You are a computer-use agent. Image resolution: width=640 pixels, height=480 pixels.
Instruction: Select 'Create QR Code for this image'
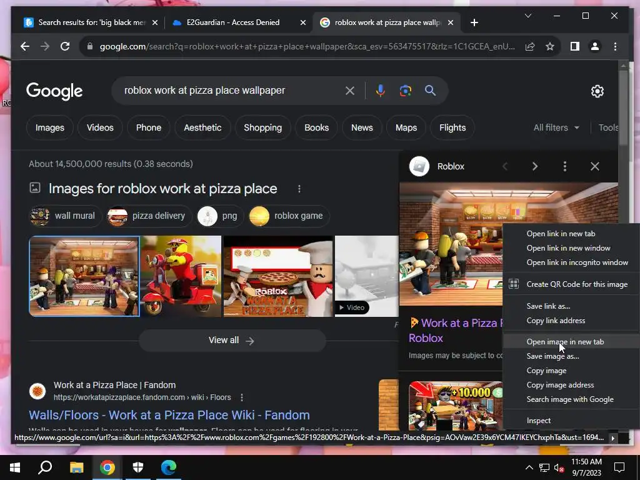pyautogui.click(x=571, y=284)
